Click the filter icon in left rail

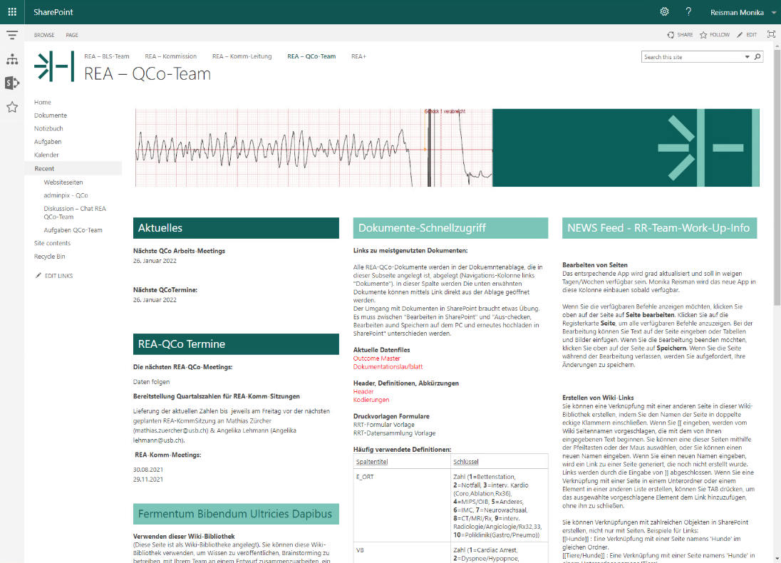tap(12, 35)
